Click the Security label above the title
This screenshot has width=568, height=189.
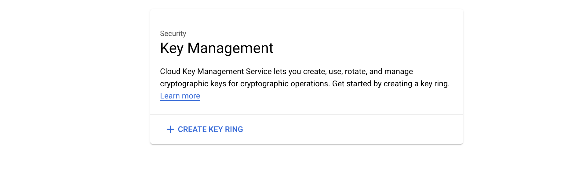pyautogui.click(x=173, y=34)
